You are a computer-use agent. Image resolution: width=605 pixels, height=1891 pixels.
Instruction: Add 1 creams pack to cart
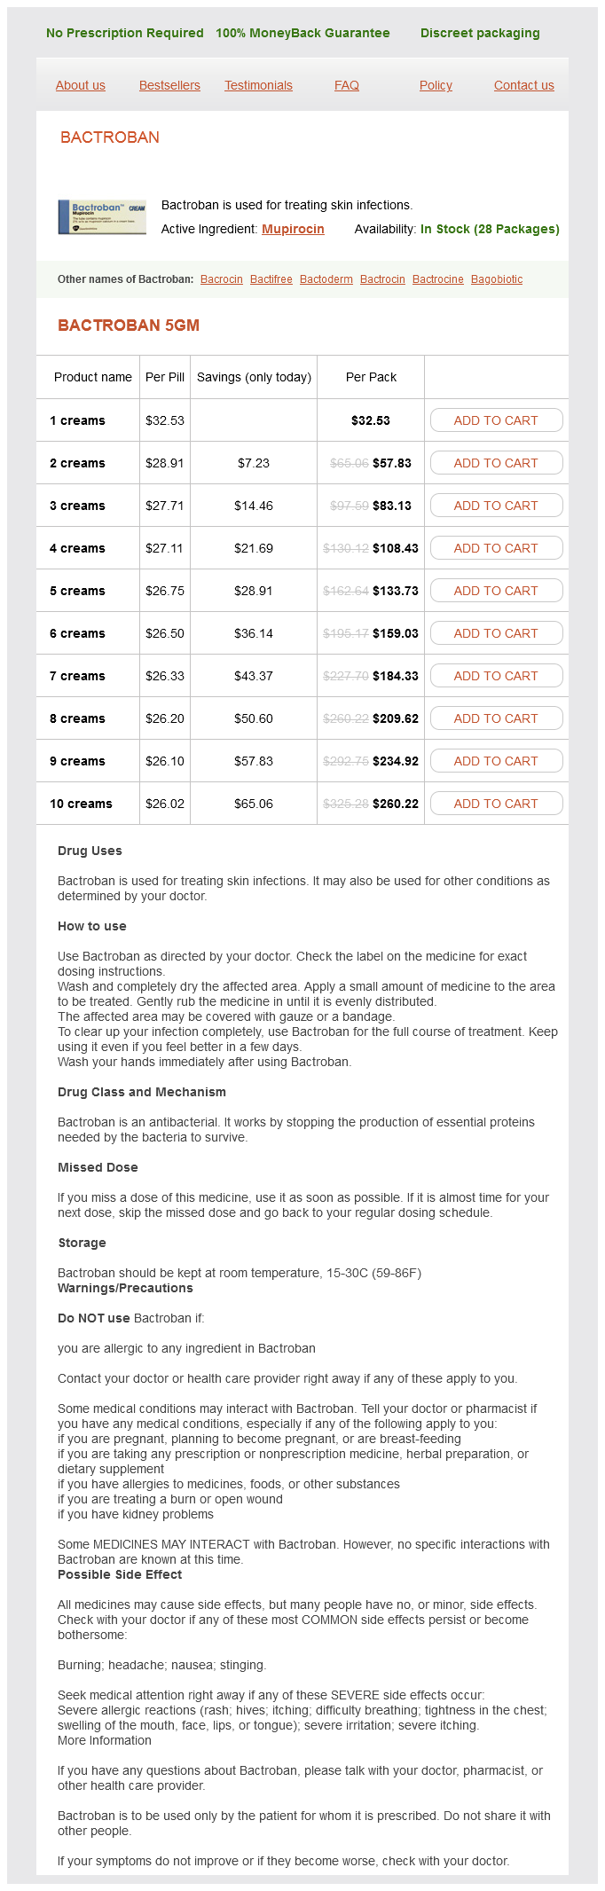pyautogui.click(x=496, y=420)
